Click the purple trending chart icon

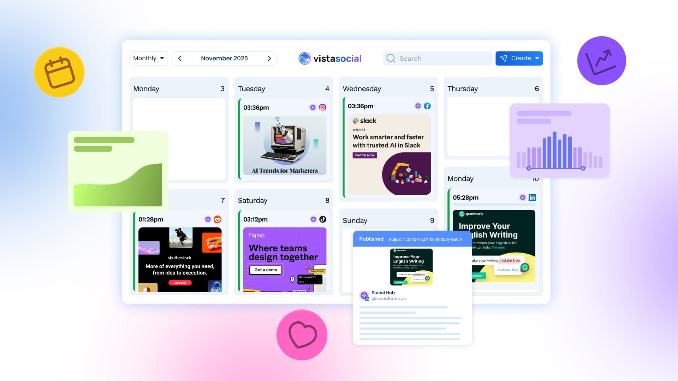click(x=601, y=60)
